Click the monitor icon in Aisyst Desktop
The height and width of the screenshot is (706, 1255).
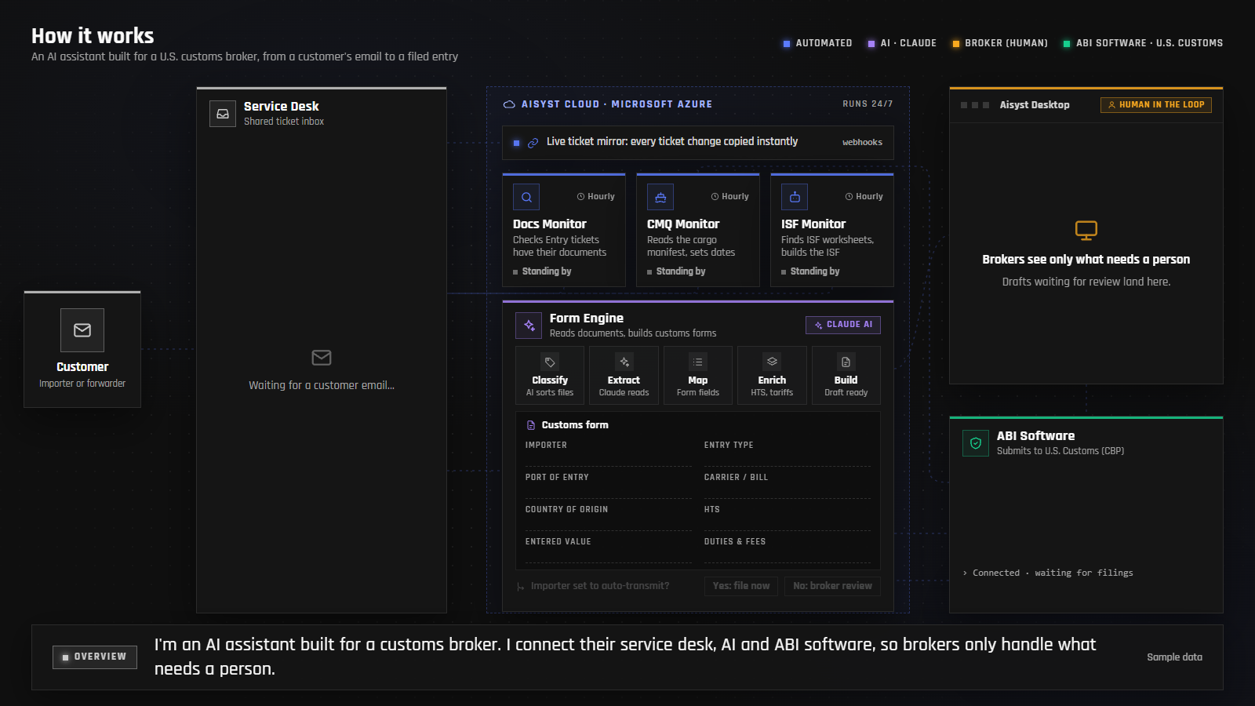1086,231
